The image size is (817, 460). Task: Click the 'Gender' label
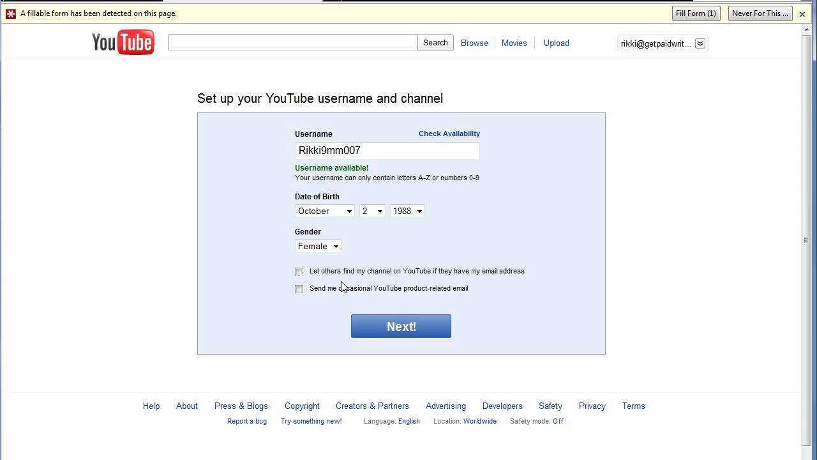tap(308, 232)
